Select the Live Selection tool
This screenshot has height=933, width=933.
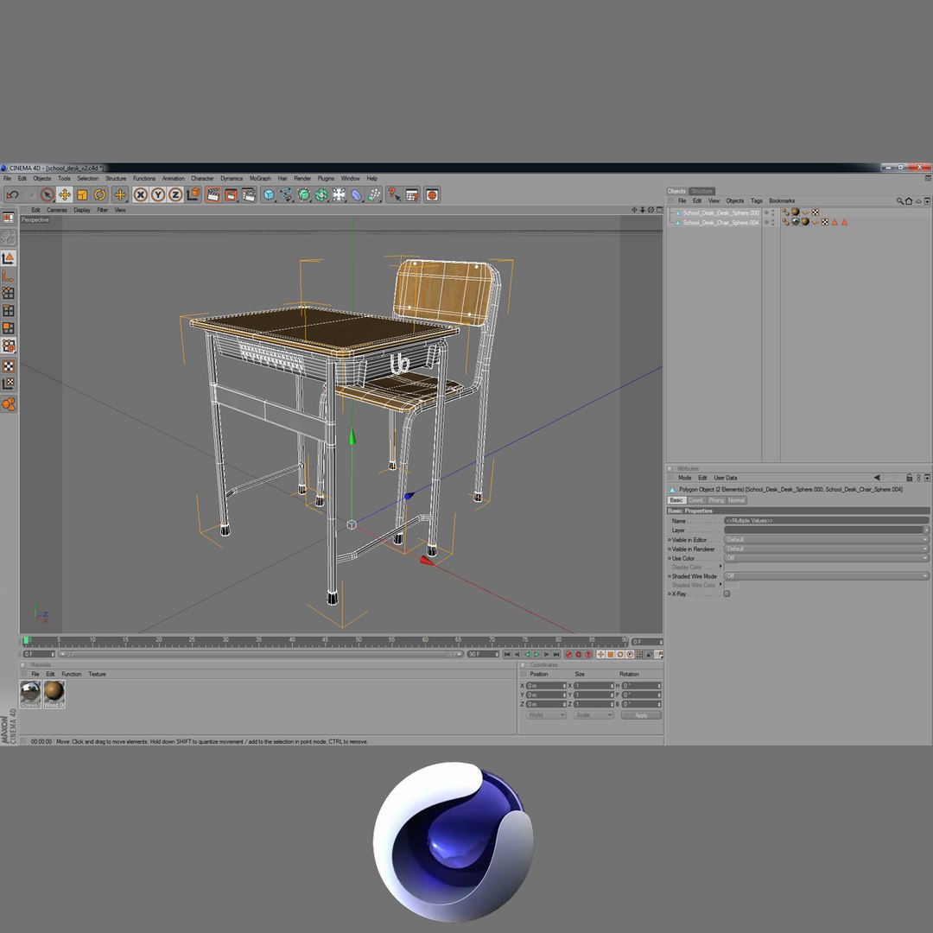[47, 194]
